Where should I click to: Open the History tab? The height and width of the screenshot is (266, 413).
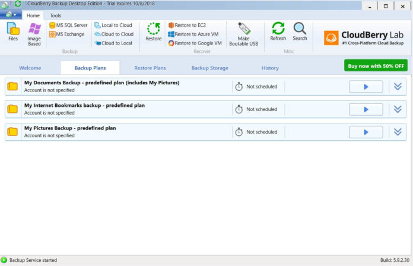(270, 68)
